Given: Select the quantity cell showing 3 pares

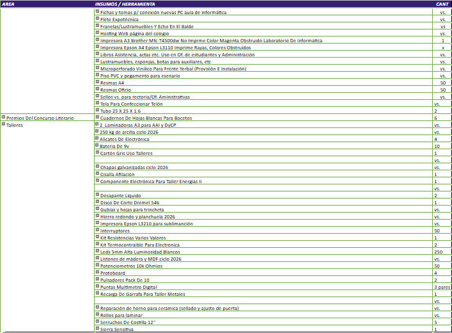Looking at the screenshot, I should (x=442, y=287).
